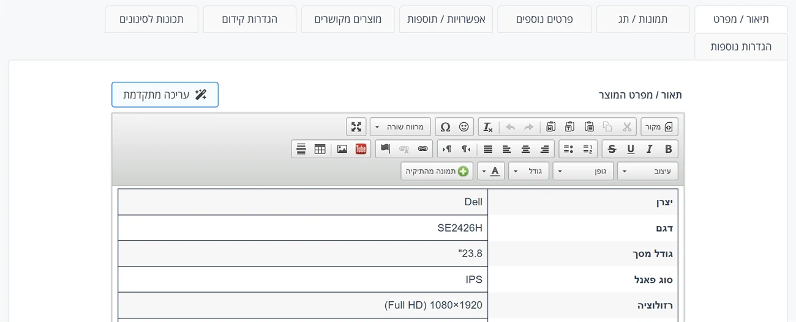Screen dimensions: 796x322
Task: Open the פרטים נוספים tab
Action: tap(544, 19)
